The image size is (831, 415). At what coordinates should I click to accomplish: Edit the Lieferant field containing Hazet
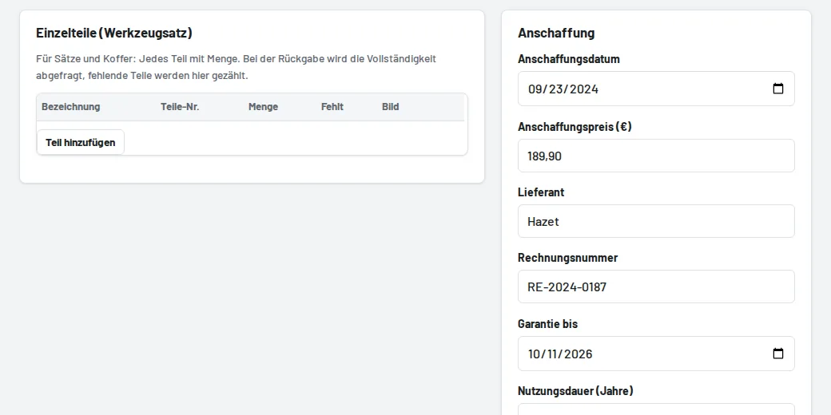(656, 221)
